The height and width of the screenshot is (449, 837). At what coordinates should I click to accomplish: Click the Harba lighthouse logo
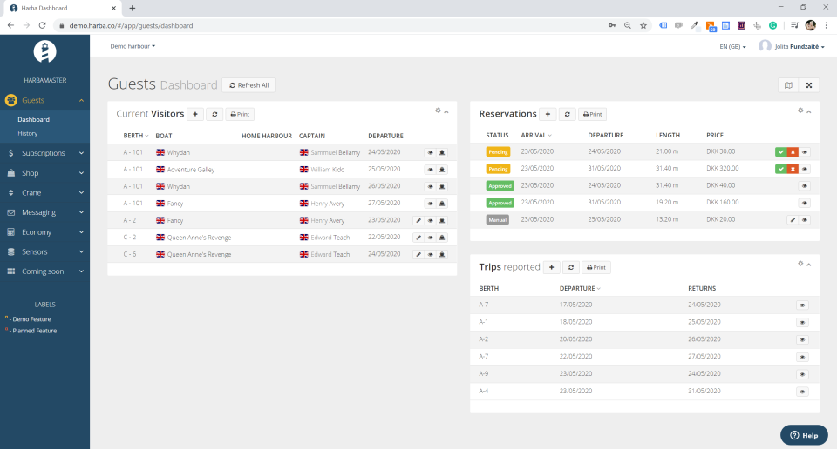coord(44,51)
